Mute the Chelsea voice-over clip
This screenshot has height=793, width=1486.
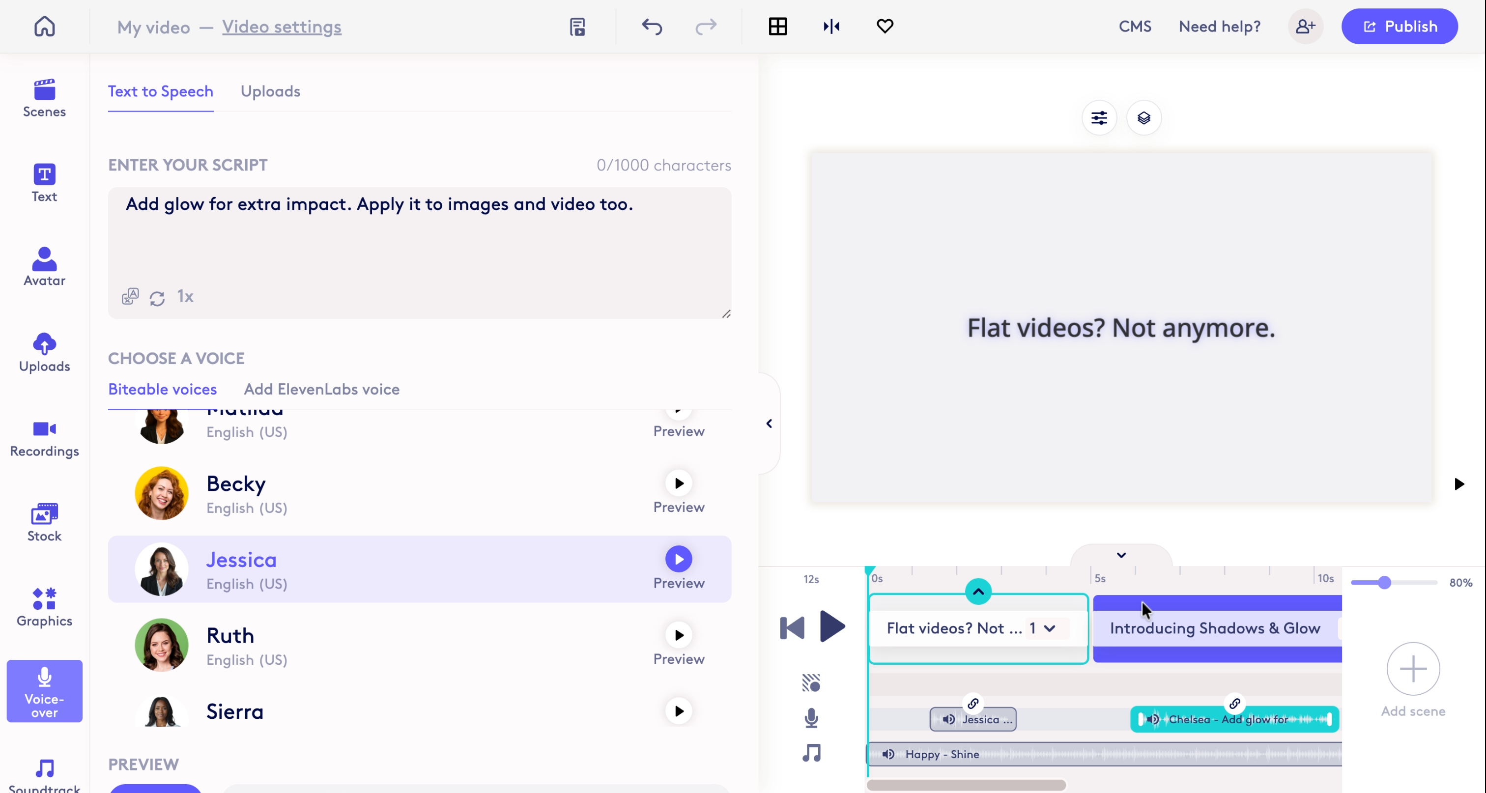[1152, 720]
